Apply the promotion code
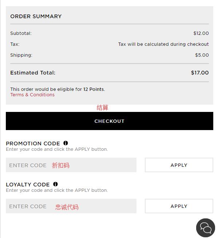Viewport: 218px width, 238px height. click(179, 165)
